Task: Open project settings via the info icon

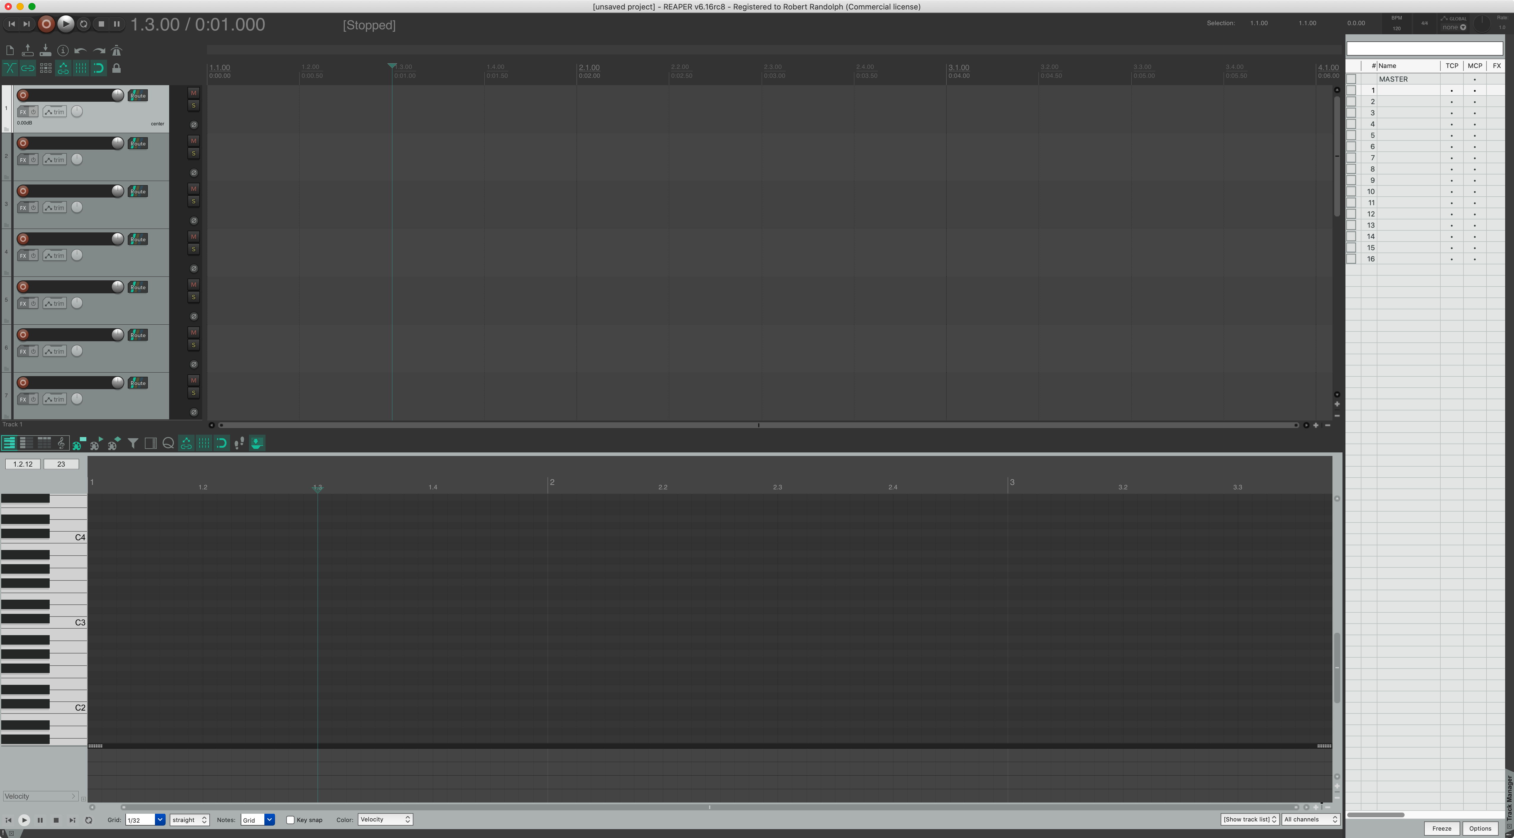Action: (64, 51)
